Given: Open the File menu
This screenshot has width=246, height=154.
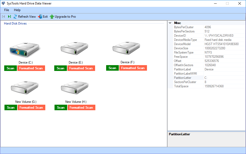Looking at the screenshot, I should tap(7, 10).
